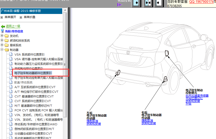The width and height of the screenshot is (216, 139).
Task: Select 传动系统/车桥部件位置索引AWD item
Action: coord(36,124)
